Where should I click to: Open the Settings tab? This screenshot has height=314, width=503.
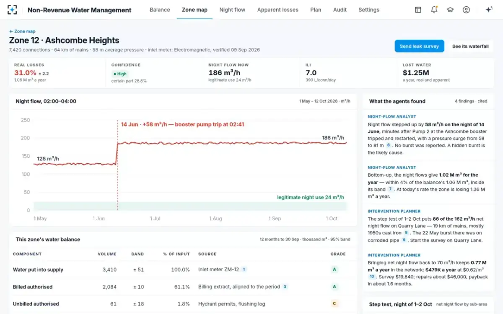369,10
